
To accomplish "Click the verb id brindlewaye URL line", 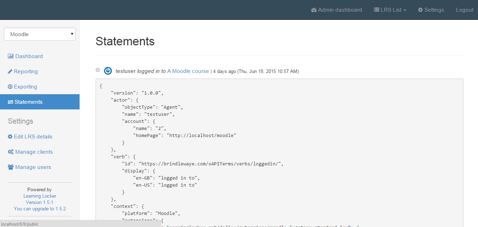I will 203,164.
